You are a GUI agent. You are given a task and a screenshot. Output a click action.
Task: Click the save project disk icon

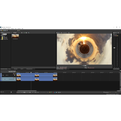click(x=4, y=30)
